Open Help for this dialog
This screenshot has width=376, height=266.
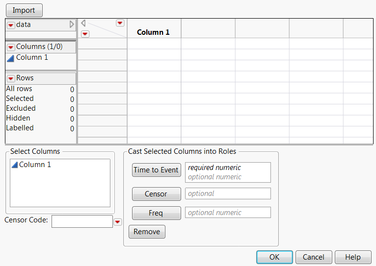353,257
